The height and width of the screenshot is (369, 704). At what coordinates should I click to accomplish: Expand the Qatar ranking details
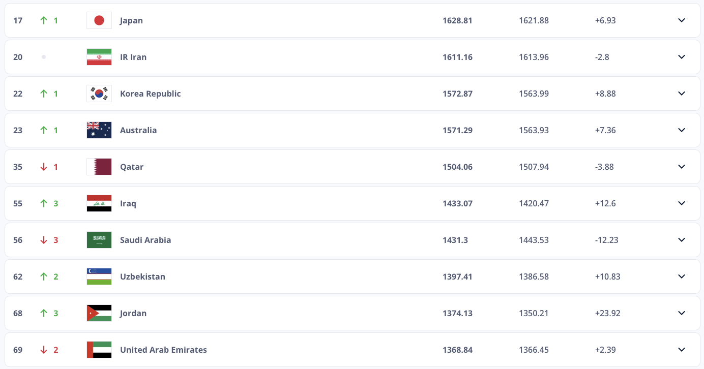682,167
